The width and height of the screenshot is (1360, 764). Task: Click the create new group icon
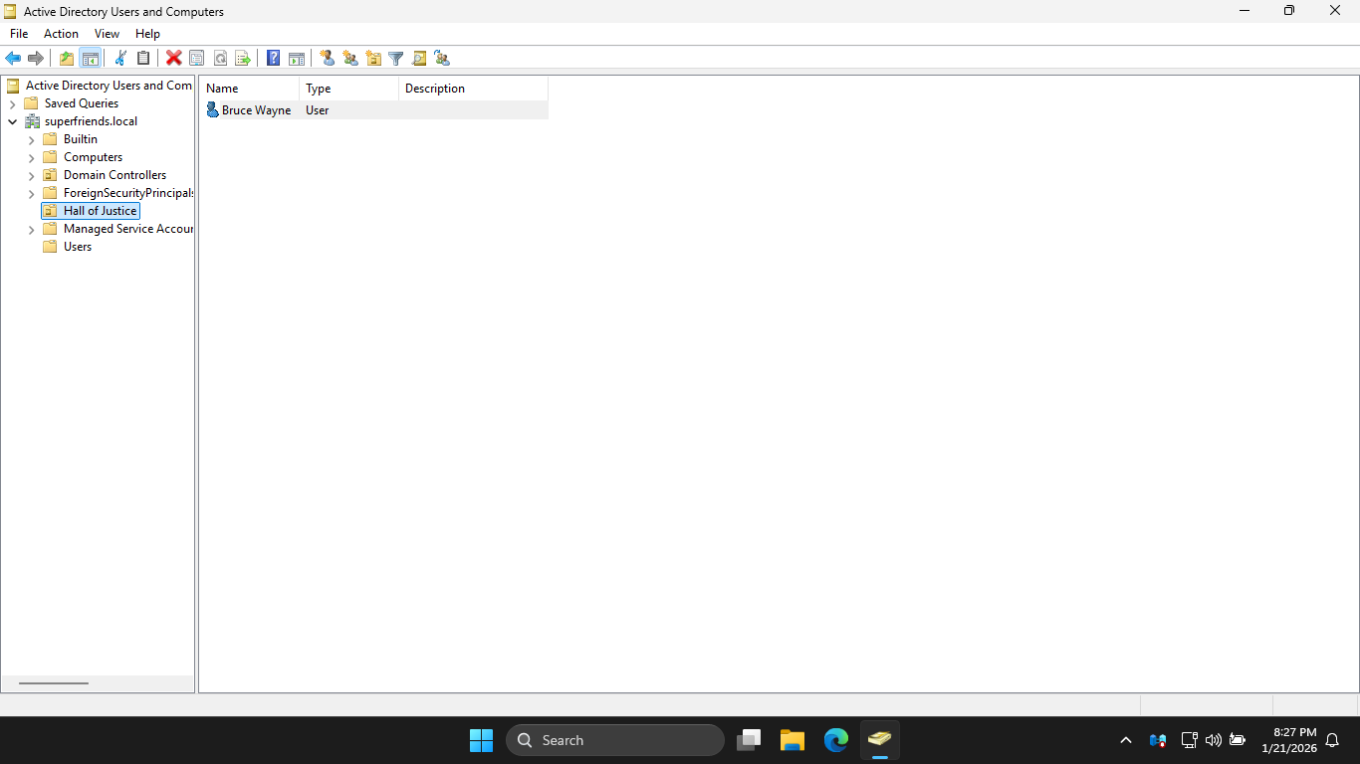(350, 58)
